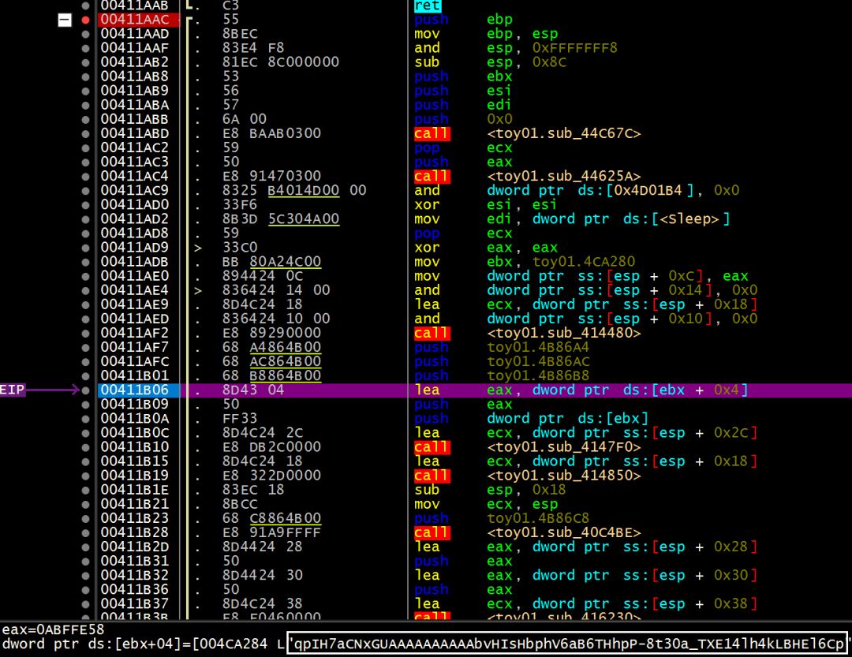This screenshot has height=657, width=852.
Task: Select underlined bytes B4014D00
Action: [x=303, y=191]
